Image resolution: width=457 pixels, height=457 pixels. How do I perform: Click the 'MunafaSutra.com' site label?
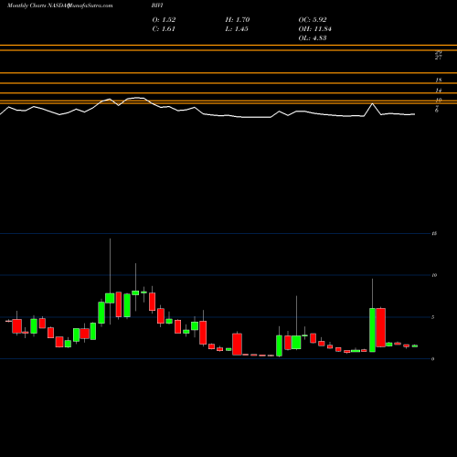pos(90,5)
